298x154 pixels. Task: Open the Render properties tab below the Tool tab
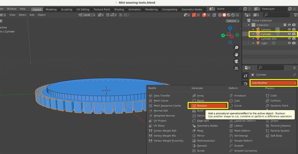[x=246, y=84]
